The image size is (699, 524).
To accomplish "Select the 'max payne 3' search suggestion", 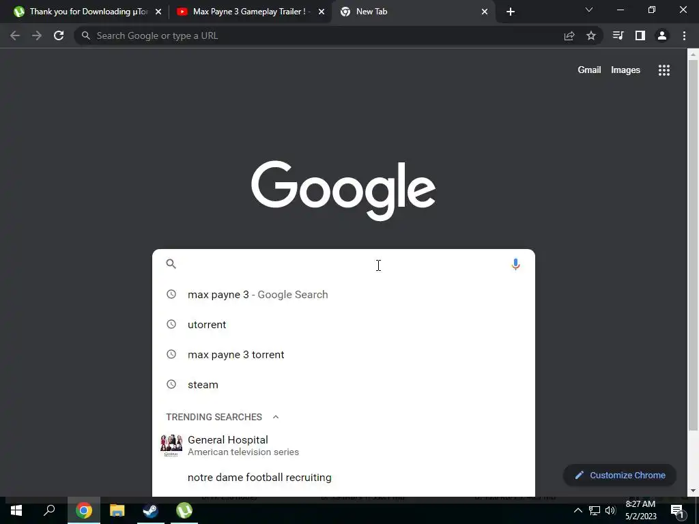I will pos(343,295).
